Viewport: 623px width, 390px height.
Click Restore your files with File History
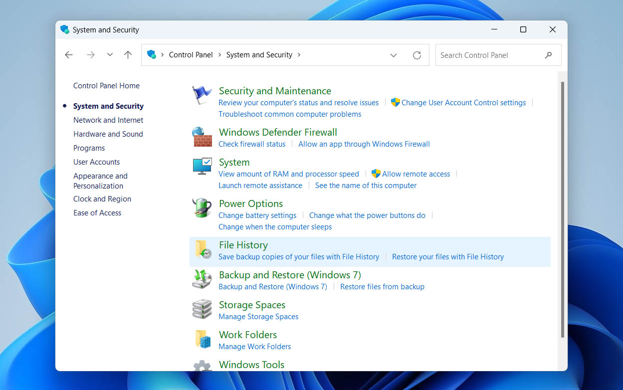(x=448, y=257)
